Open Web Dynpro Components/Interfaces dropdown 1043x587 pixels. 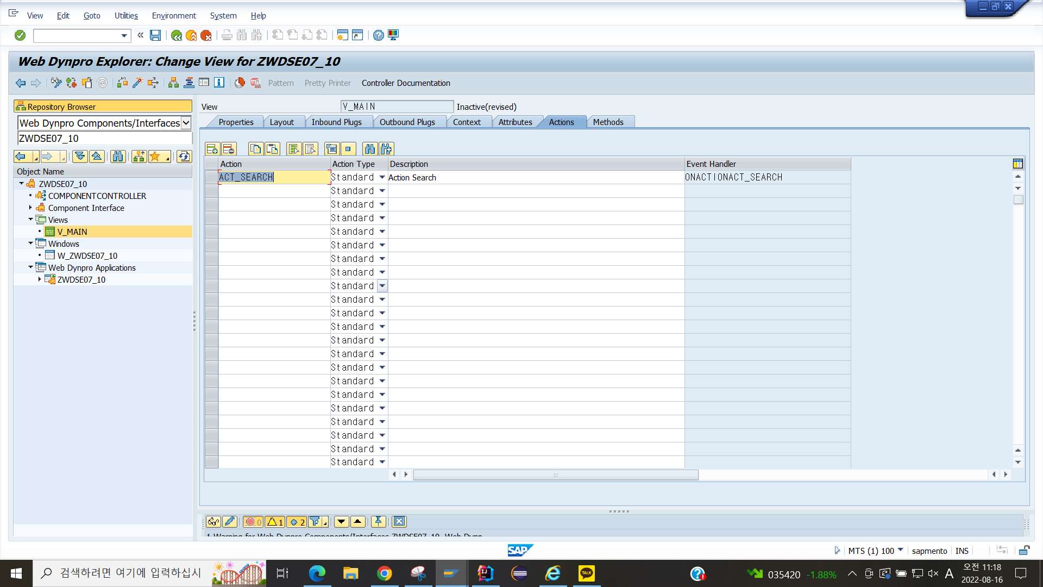point(186,123)
